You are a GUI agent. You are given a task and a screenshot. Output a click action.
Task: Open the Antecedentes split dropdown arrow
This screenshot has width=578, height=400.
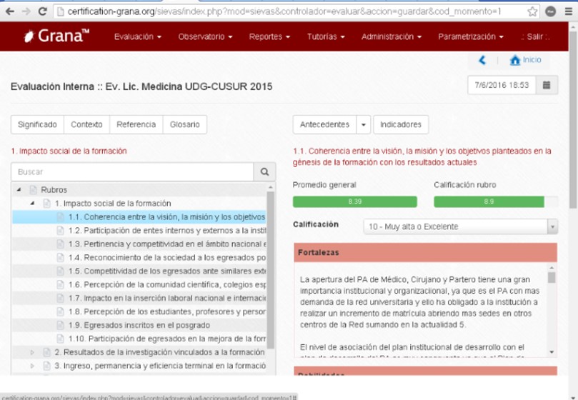click(364, 124)
